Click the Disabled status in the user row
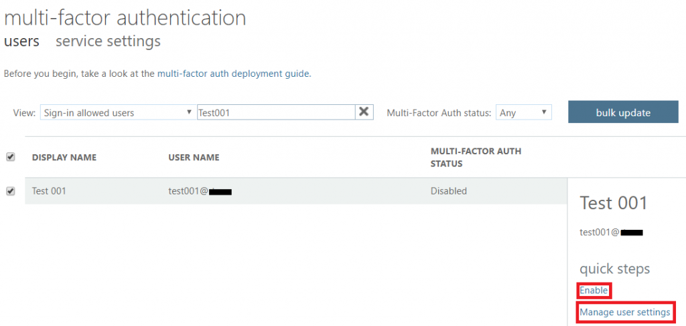Screen dimensions: 686x326 (x=448, y=191)
